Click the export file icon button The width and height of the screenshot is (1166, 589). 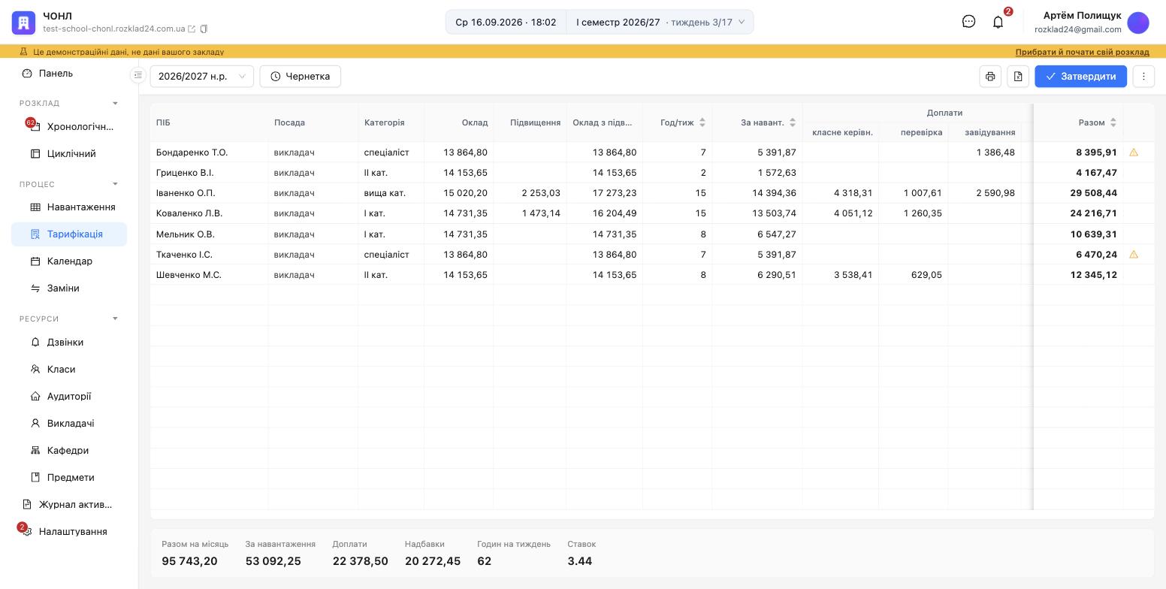pyautogui.click(x=1018, y=77)
